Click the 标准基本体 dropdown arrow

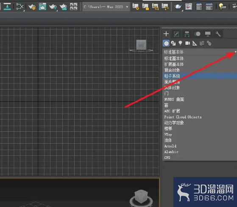click(x=235, y=52)
